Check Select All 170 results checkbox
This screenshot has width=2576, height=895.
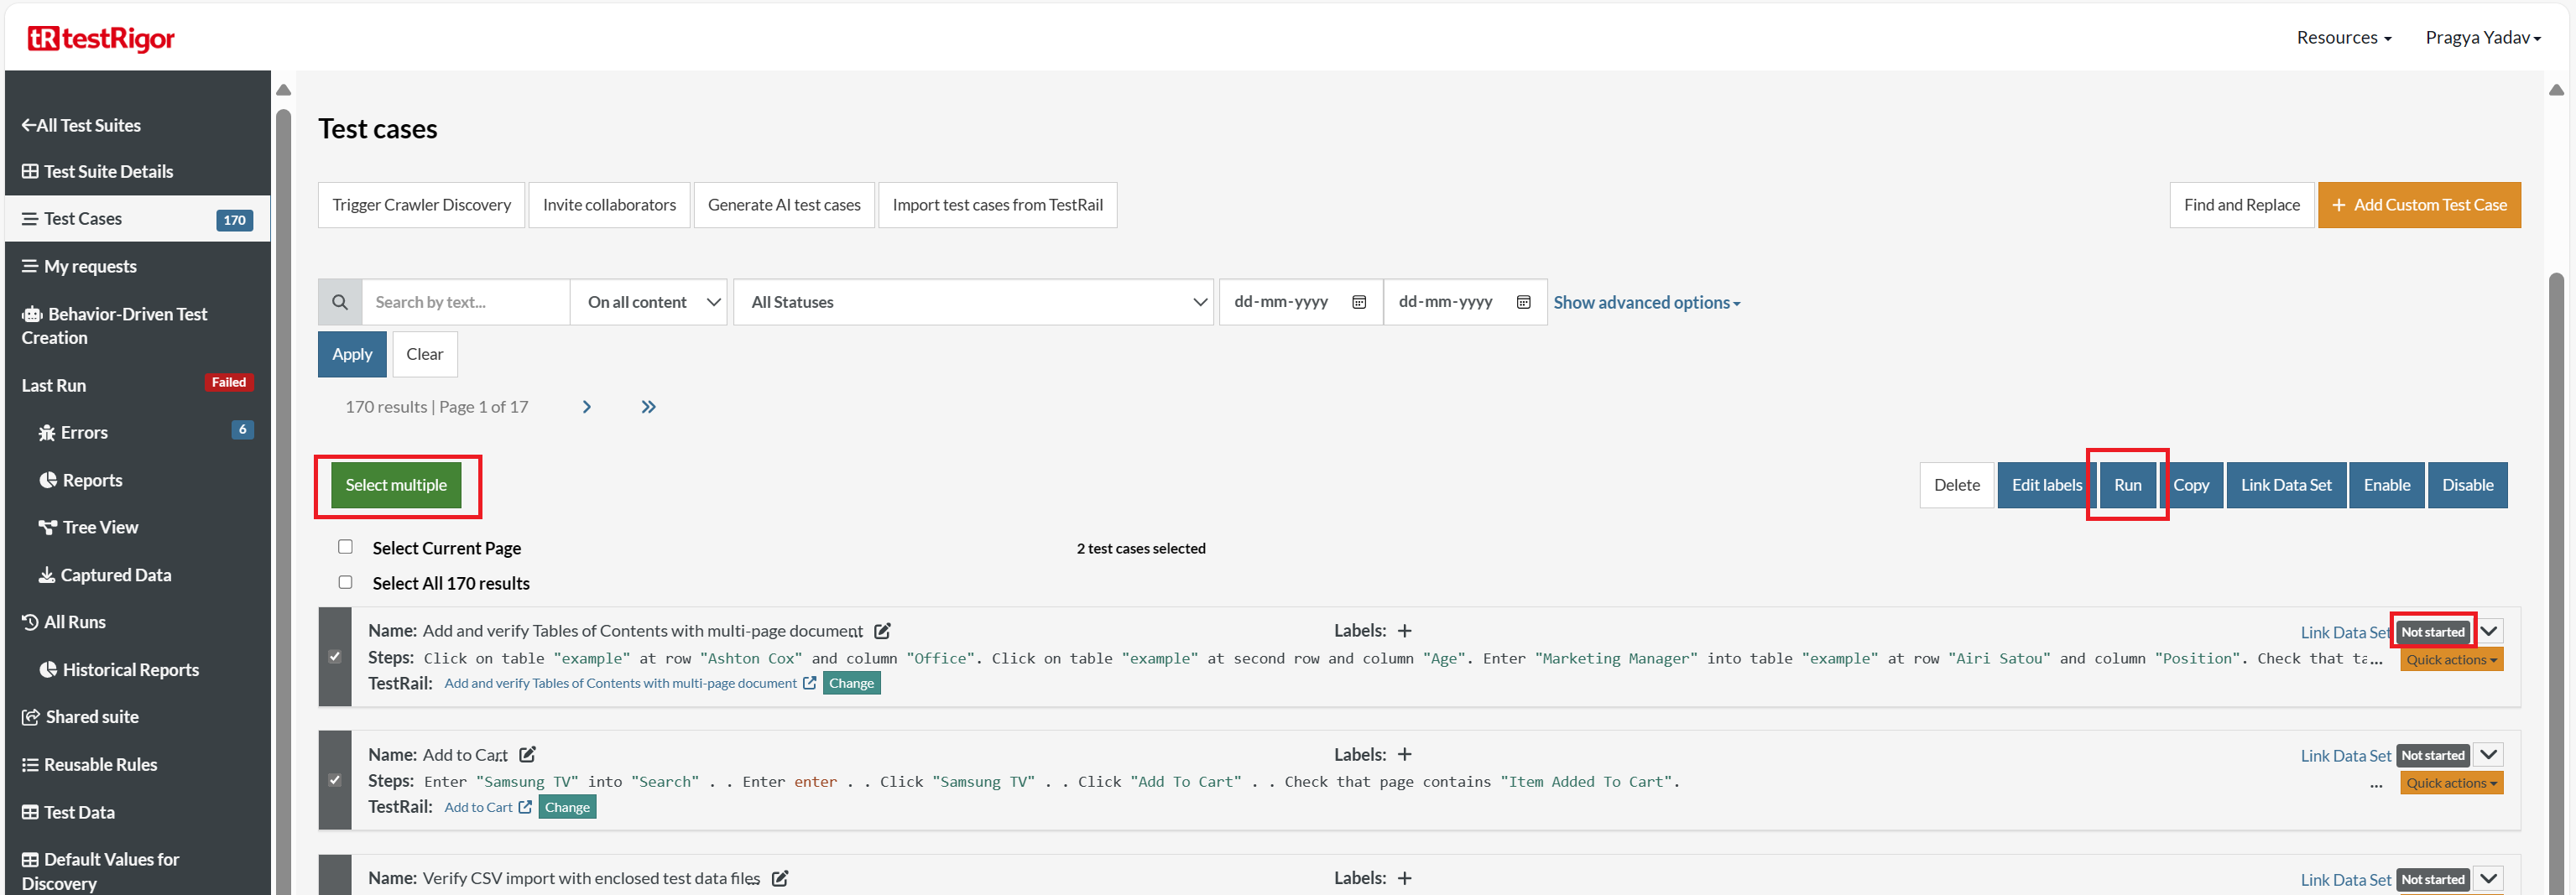click(345, 582)
